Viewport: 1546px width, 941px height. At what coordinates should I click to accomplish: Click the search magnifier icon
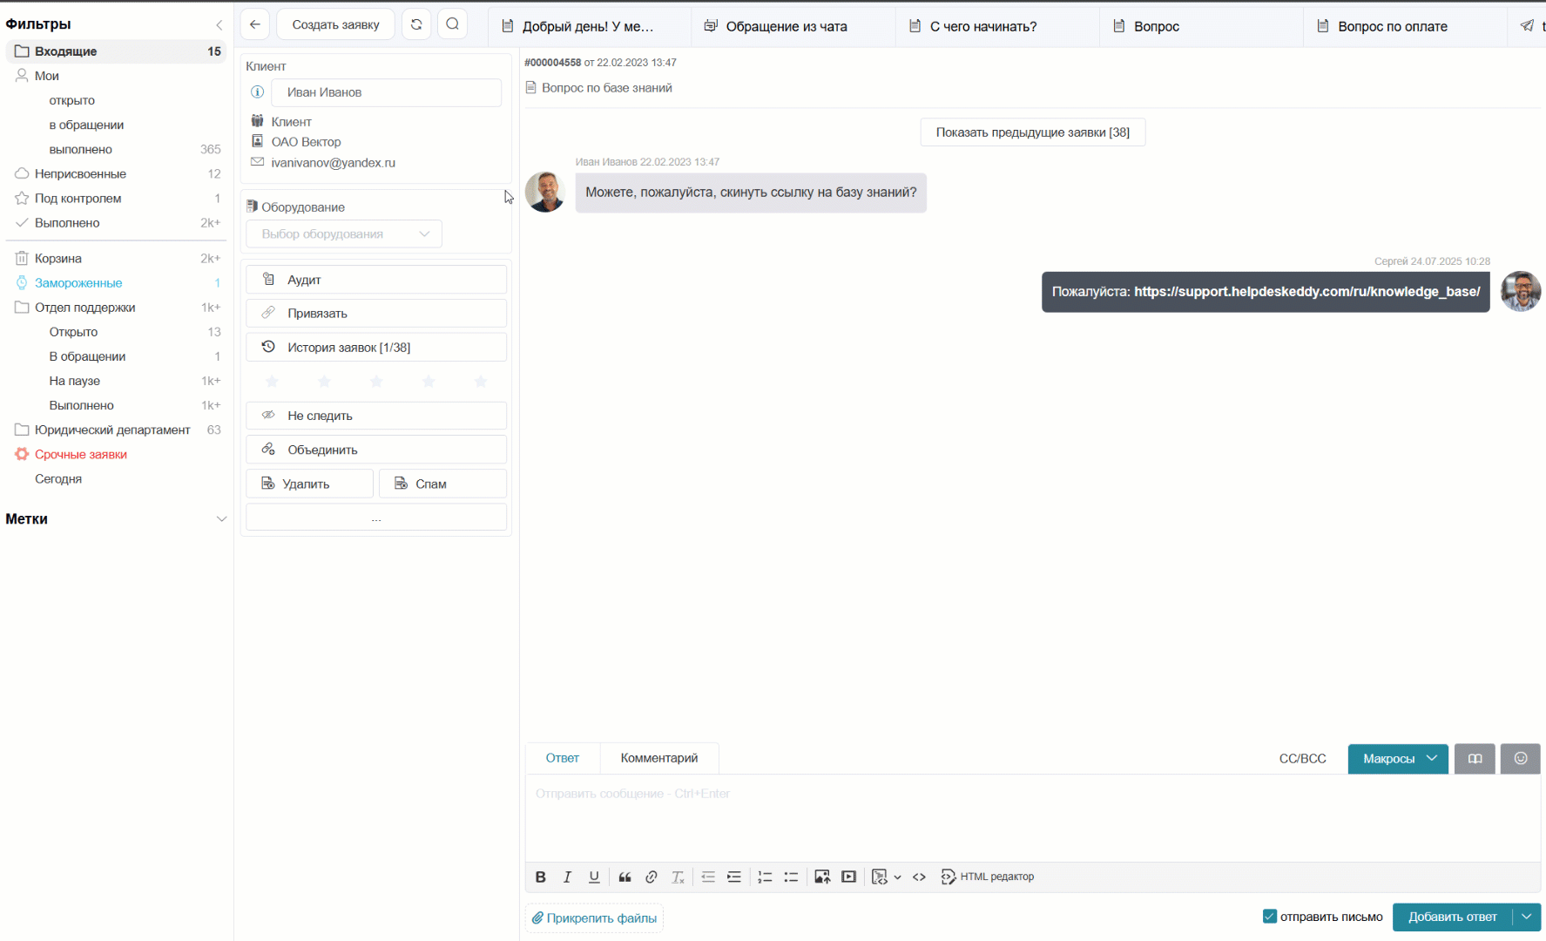452,24
